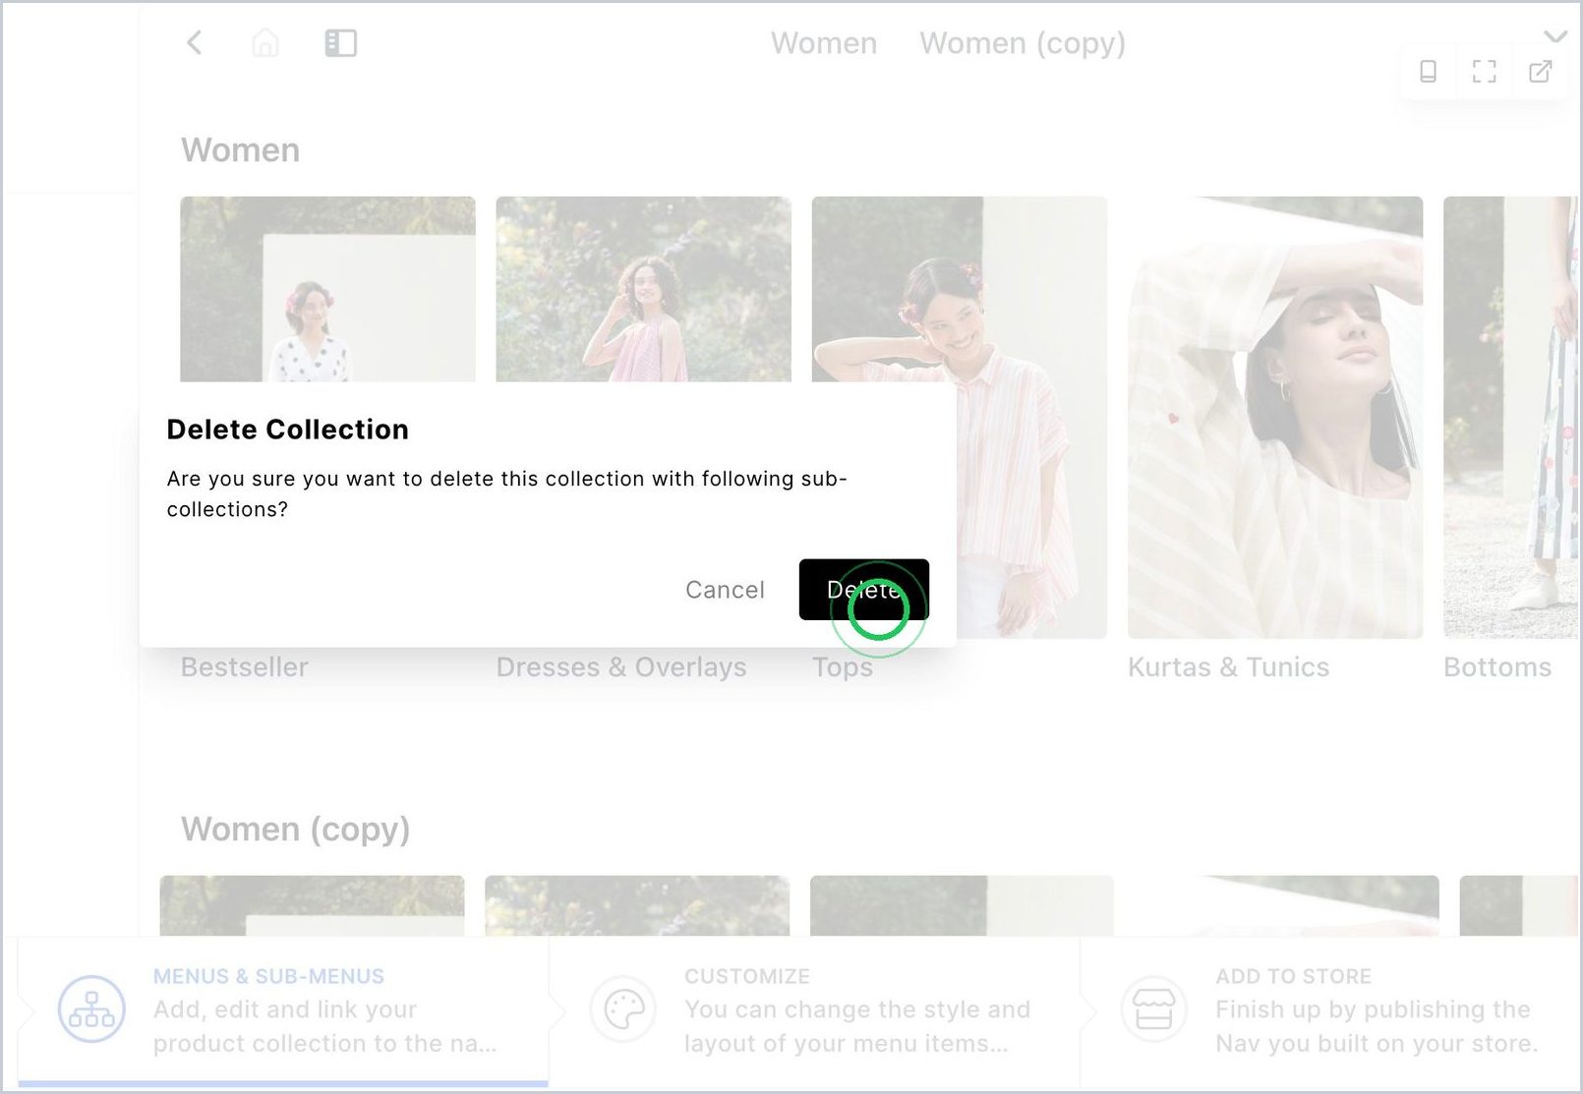Open the Dresses & Overlays thumbnail image
Image resolution: width=1583 pixels, height=1094 pixels.
643,289
